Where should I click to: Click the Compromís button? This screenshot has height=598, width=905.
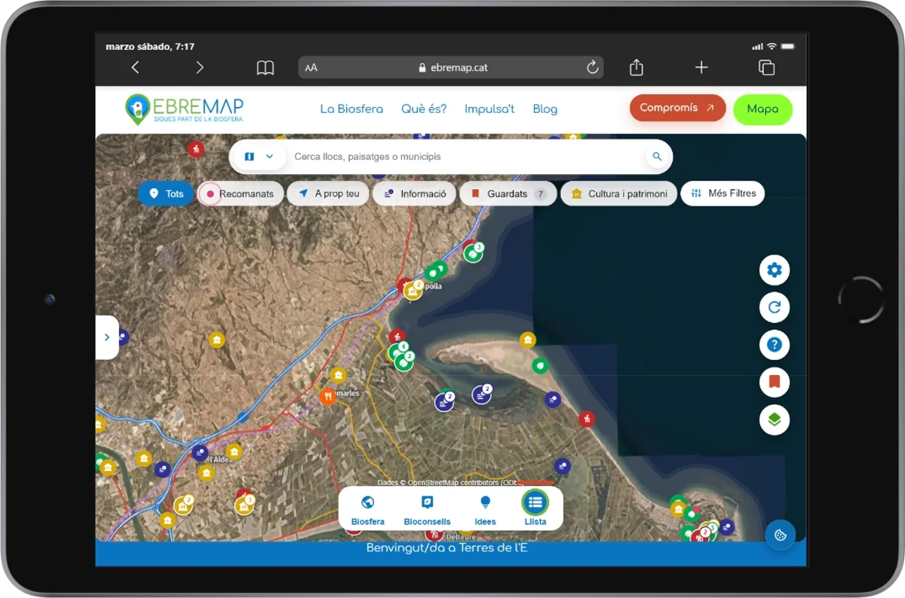click(677, 108)
